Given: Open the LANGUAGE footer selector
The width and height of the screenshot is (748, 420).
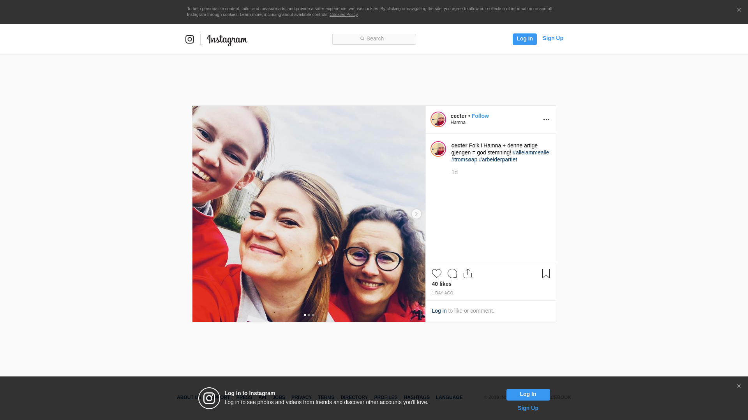Looking at the screenshot, I should coord(449,397).
